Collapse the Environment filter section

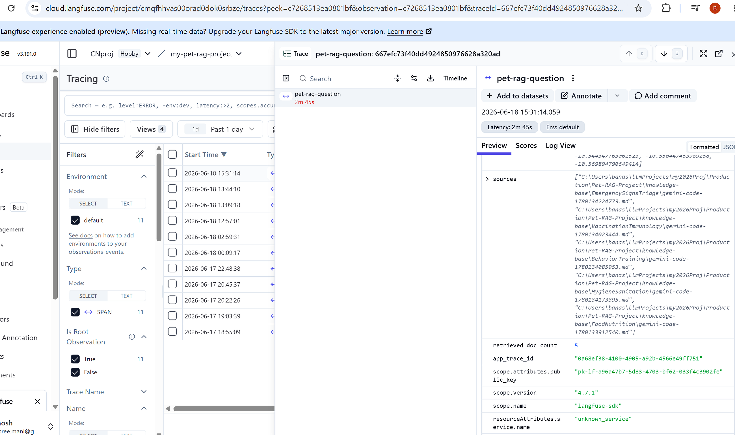click(x=144, y=176)
